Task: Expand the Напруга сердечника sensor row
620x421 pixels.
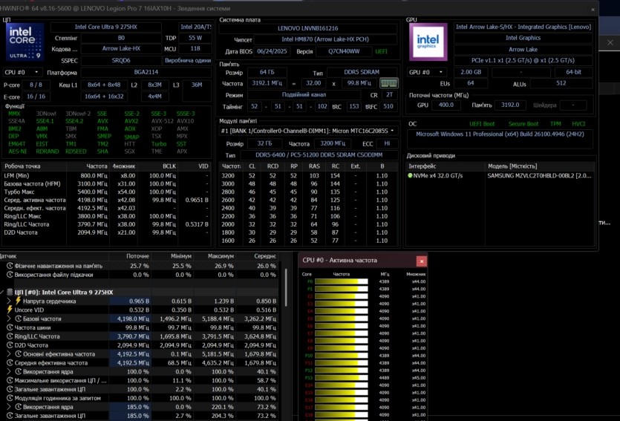Action: tap(9, 301)
